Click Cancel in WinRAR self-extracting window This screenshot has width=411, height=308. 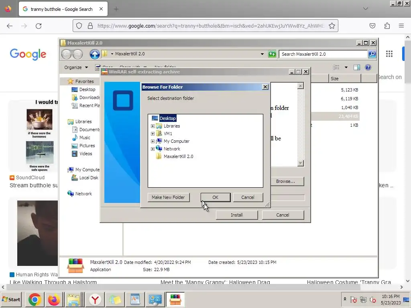pyautogui.click(x=283, y=215)
